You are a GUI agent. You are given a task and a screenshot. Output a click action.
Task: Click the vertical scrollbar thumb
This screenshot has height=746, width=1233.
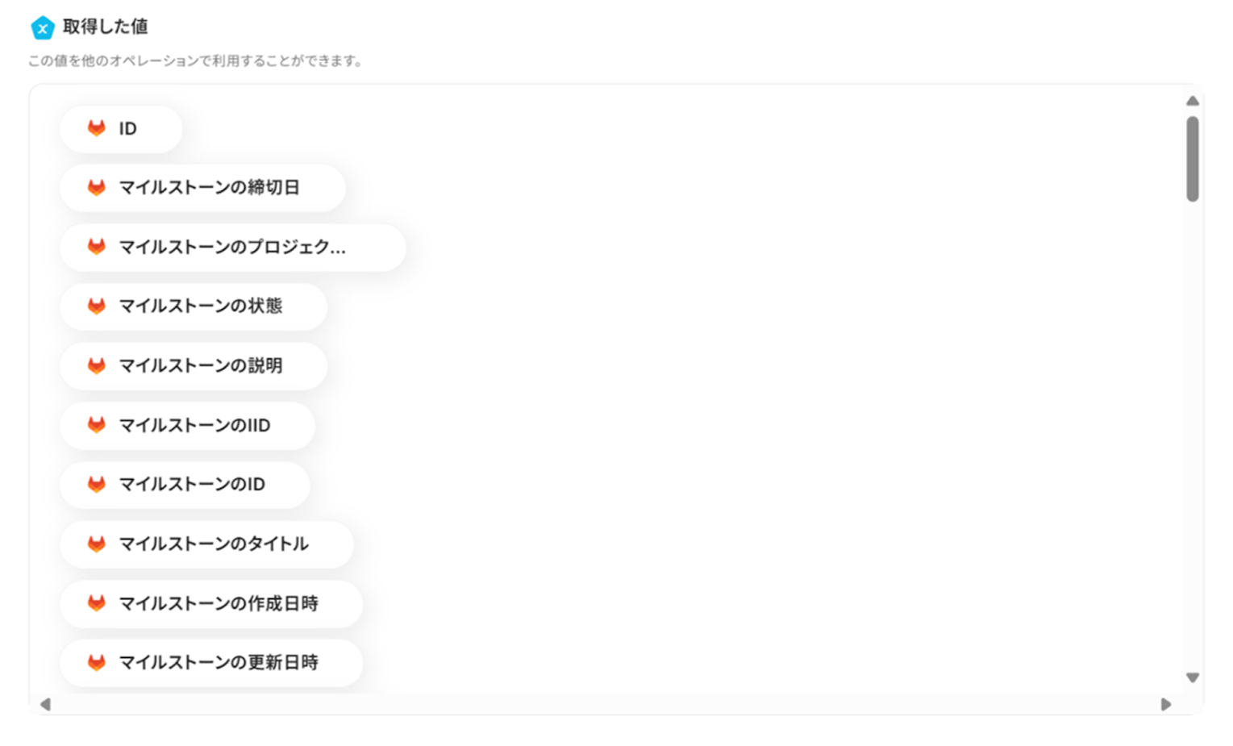click(x=1192, y=159)
